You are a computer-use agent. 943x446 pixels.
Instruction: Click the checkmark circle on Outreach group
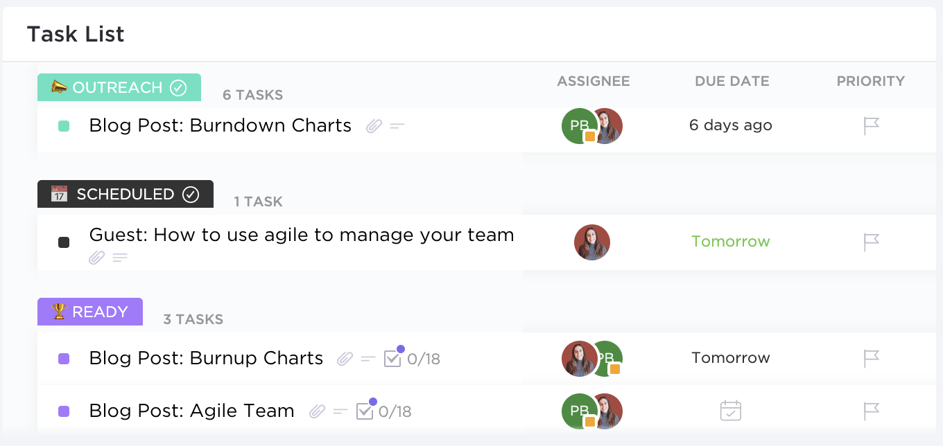(x=179, y=88)
